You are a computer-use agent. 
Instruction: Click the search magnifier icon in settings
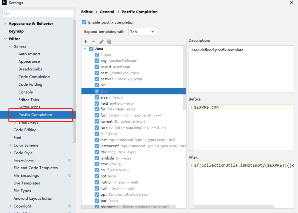tap(6, 13)
